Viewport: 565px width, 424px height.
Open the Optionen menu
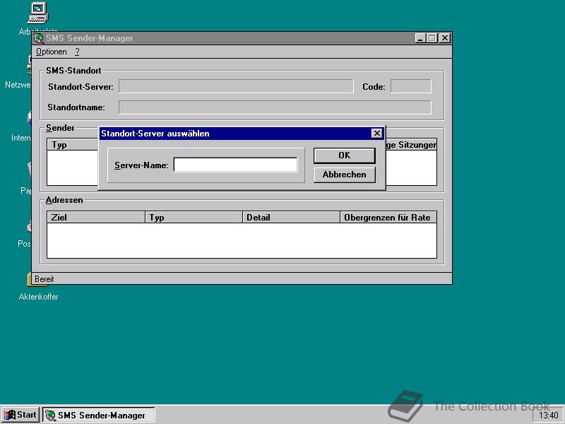(51, 52)
